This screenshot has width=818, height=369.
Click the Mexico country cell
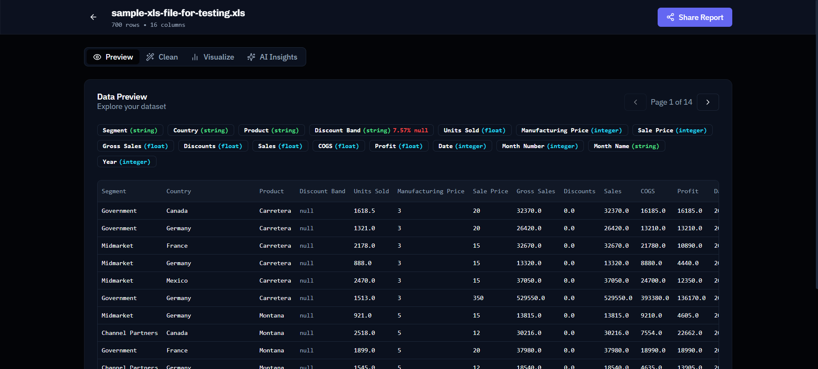[177, 280]
